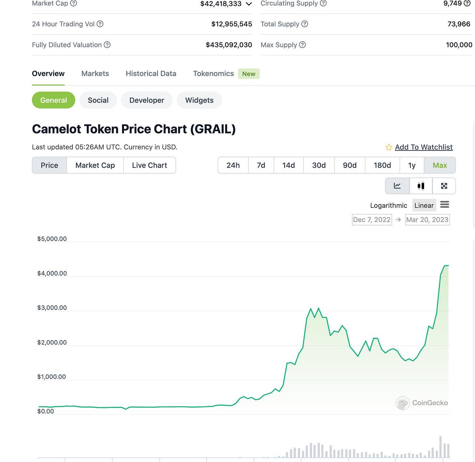Expand the chart to fullscreen

[444, 186]
